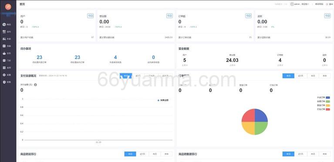Select 本年 tab in order overview panel
This screenshot has height=162, width=334.
[x=324, y=76]
